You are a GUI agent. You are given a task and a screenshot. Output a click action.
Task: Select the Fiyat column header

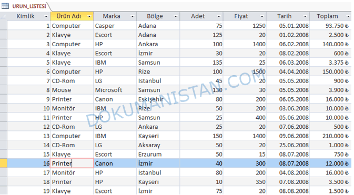tap(245, 16)
